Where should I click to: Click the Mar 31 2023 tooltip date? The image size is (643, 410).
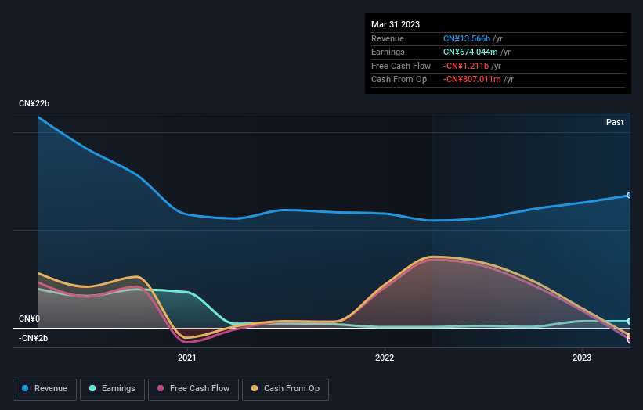pyautogui.click(x=396, y=24)
